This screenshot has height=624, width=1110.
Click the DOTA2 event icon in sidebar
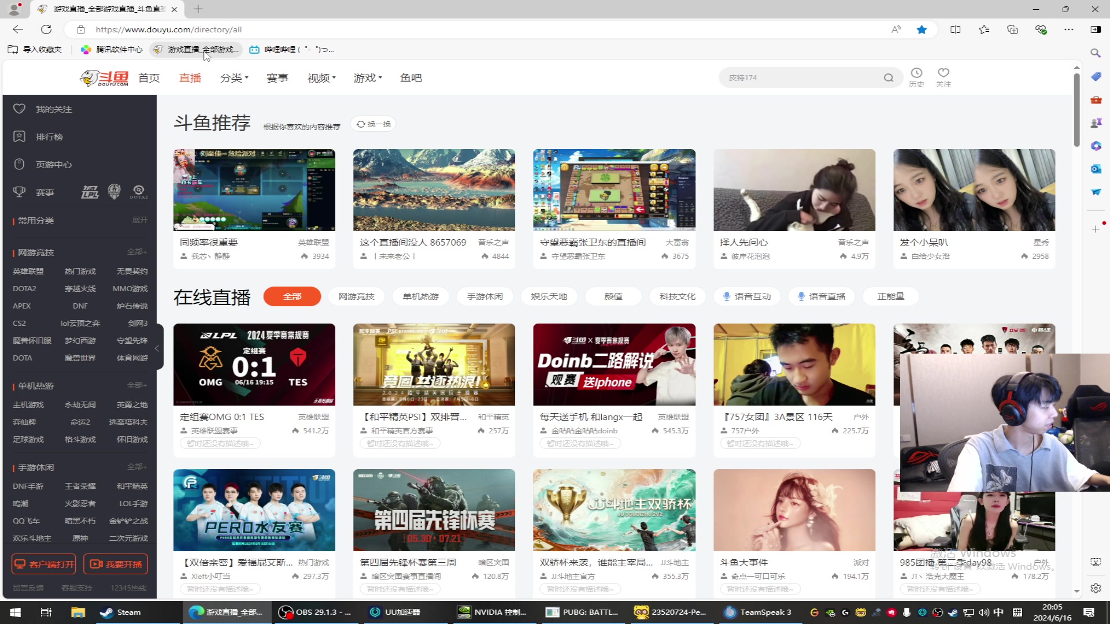tap(139, 192)
